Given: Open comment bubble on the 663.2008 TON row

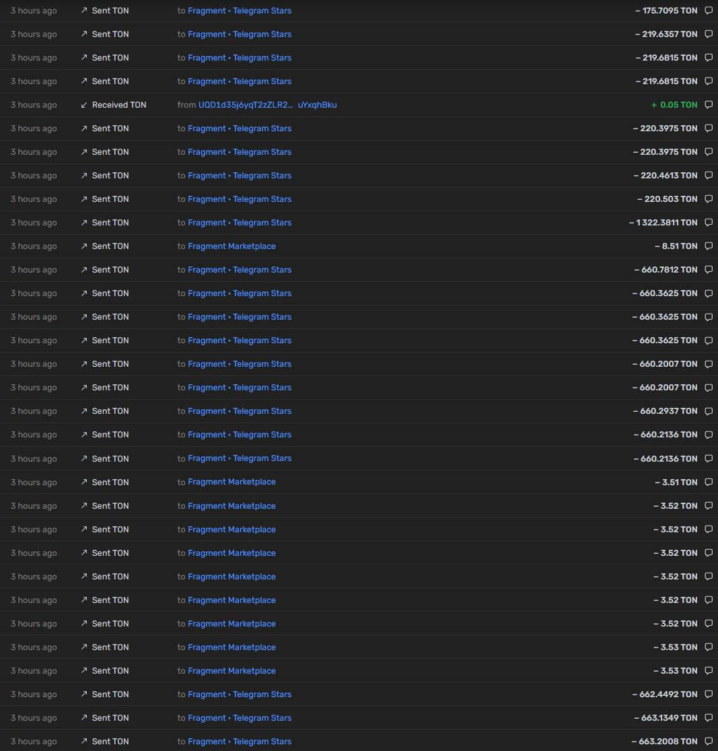Looking at the screenshot, I should tap(709, 741).
